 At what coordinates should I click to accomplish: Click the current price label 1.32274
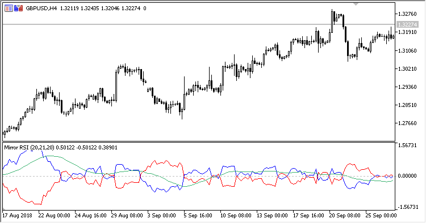[407, 25]
